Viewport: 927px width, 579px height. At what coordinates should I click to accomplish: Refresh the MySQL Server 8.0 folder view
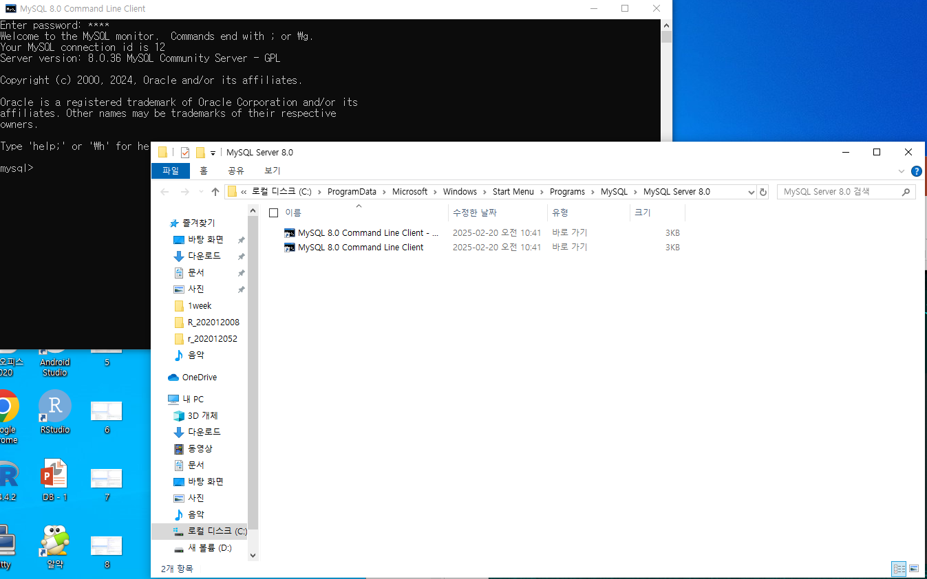(x=763, y=192)
